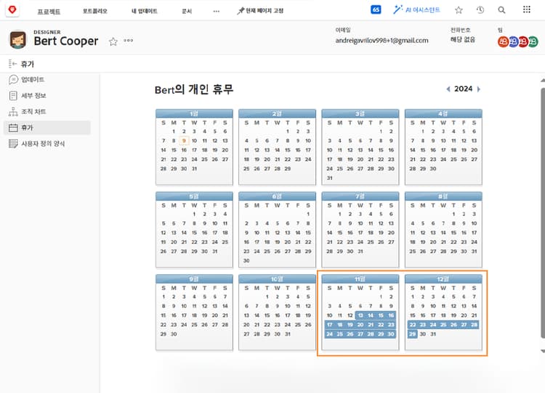The height and width of the screenshot is (393, 545).
Task: Click June 30 in the 6월 calendar
Action: tap(246, 260)
